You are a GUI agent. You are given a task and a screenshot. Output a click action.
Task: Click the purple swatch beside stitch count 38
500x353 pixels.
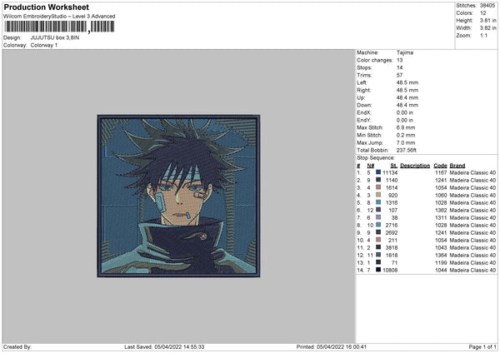(378, 217)
